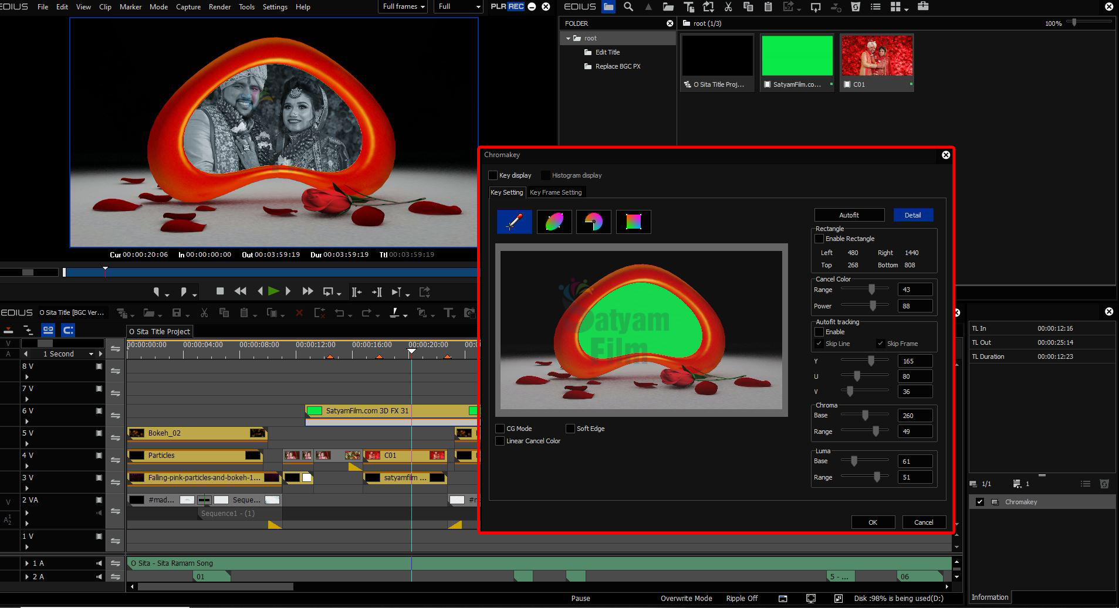Open the Full frames dropdown
1119x608 pixels.
[403, 6]
